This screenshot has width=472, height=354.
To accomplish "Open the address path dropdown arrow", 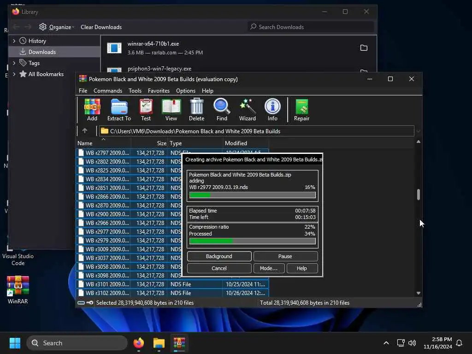I will [x=418, y=131].
